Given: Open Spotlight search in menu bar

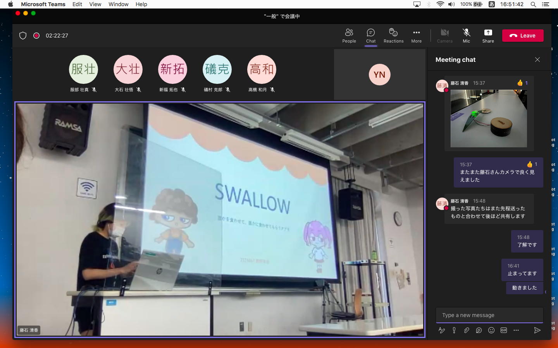Looking at the screenshot, I should click(533, 4).
